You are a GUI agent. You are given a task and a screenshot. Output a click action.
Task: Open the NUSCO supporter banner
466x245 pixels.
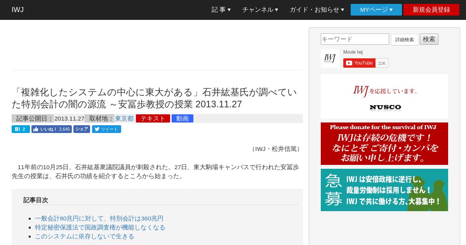point(384,96)
